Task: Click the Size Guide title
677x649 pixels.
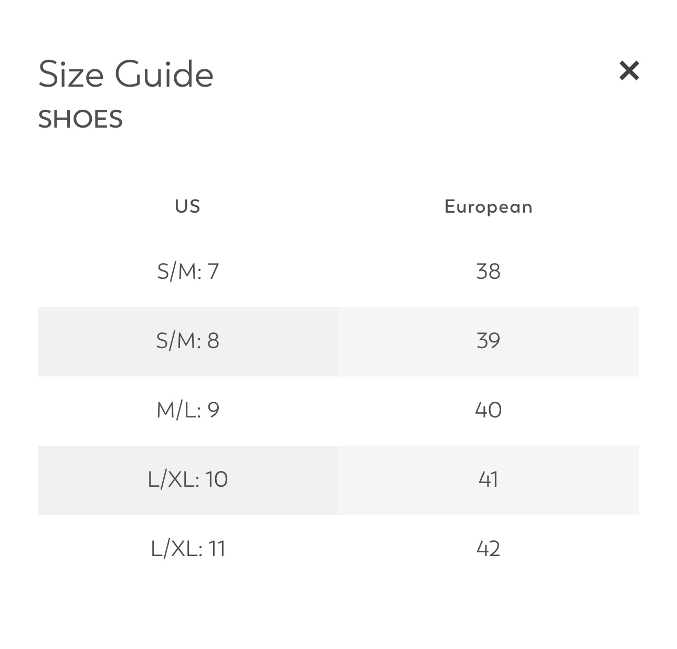Action: 126,74
